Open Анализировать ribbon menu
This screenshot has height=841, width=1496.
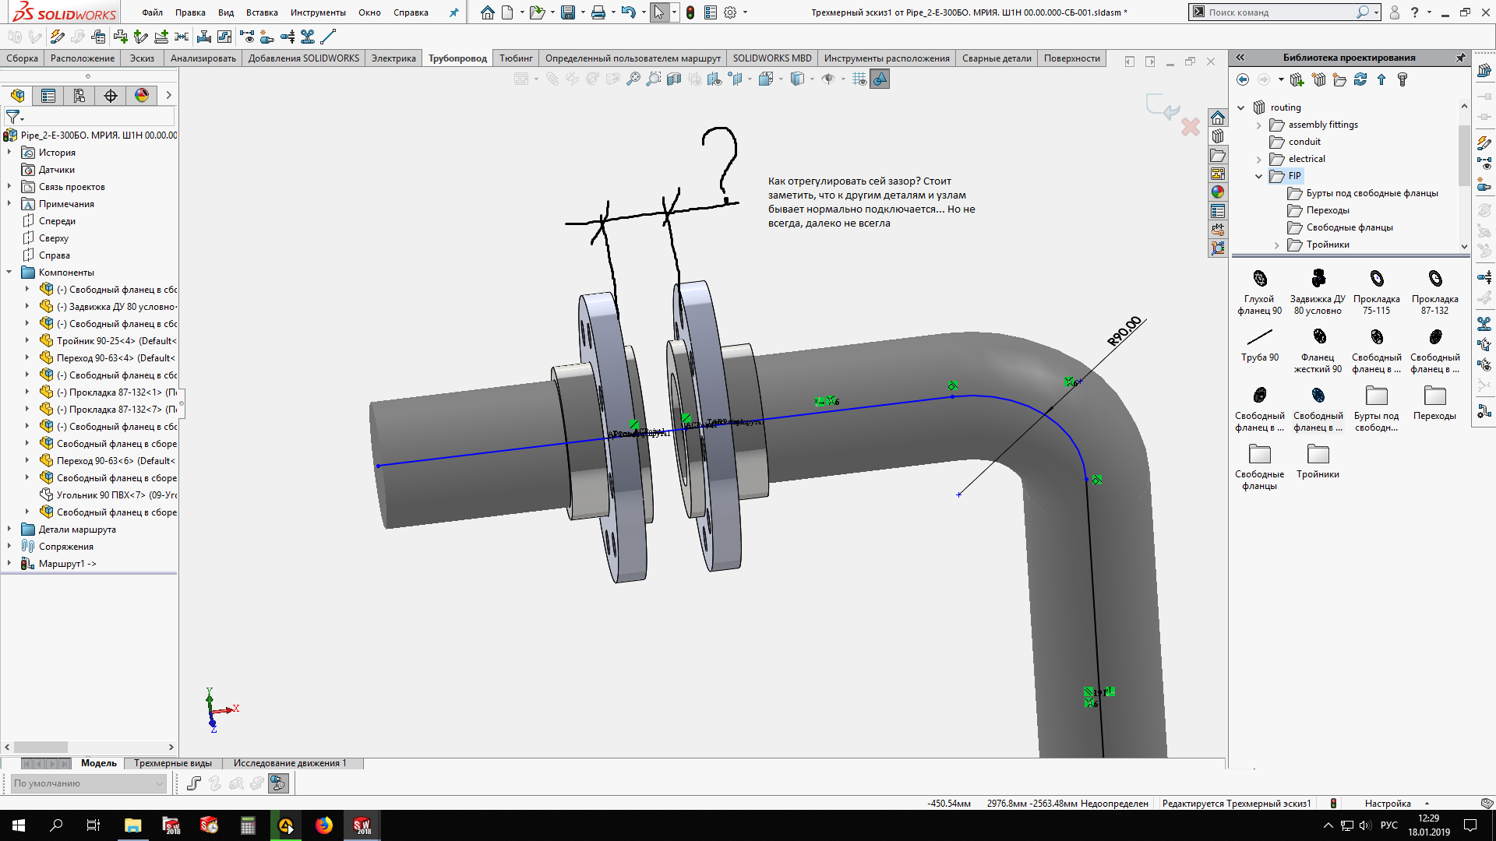click(203, 58)
